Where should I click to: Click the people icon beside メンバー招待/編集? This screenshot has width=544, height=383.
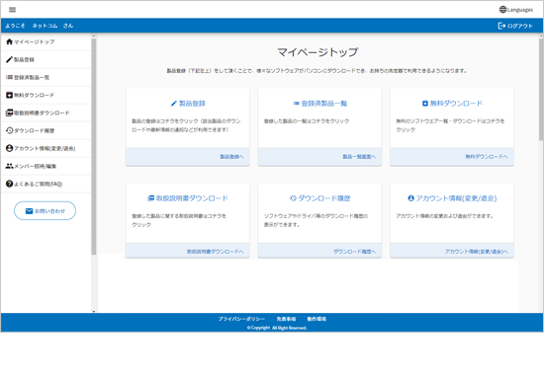[x=9, y=166]
